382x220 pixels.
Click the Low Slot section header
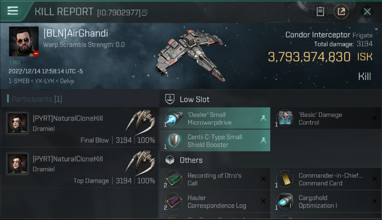coord(195,99)
